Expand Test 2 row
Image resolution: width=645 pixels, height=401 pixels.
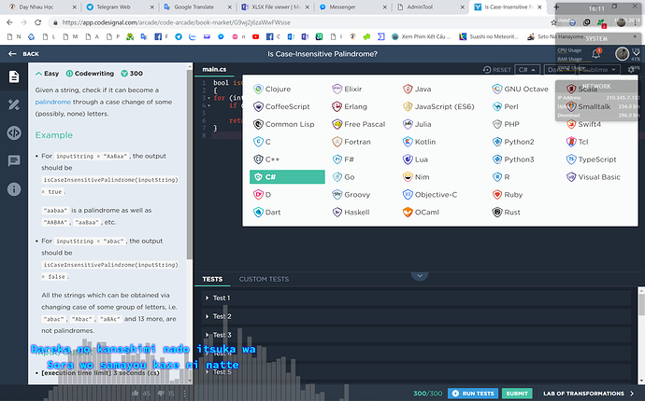[416, 316]
